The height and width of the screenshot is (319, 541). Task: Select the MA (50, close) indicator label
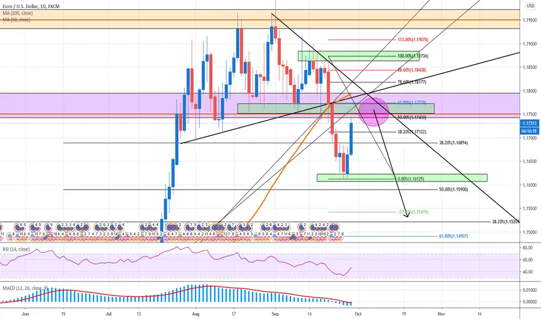coord(16,20)
